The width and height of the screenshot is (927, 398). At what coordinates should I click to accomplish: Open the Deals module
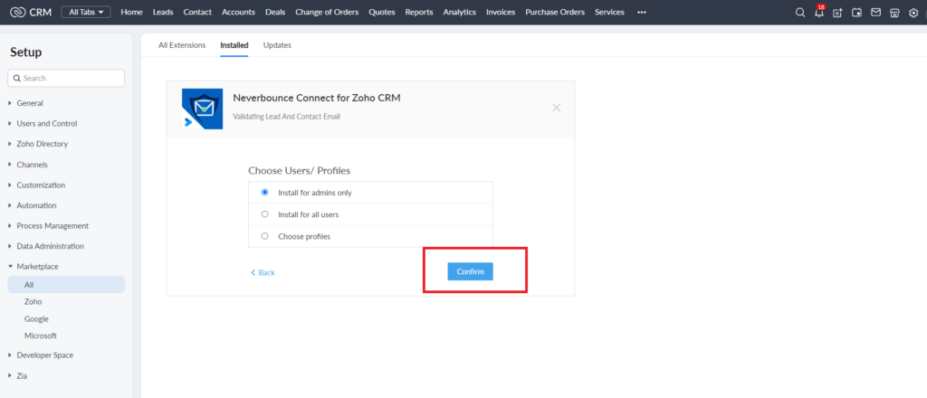pos(275,12)
